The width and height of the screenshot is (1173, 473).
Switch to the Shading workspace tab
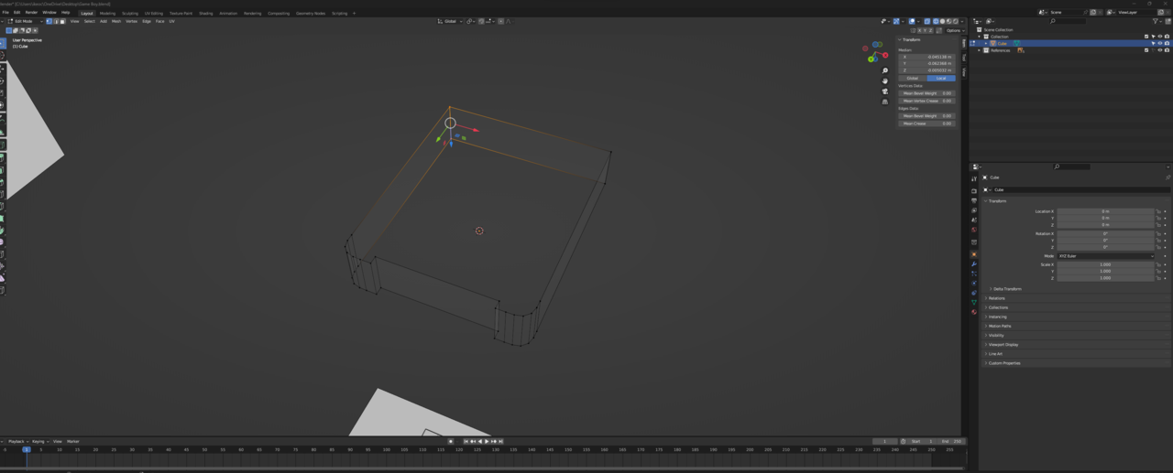tap(206, 14)
